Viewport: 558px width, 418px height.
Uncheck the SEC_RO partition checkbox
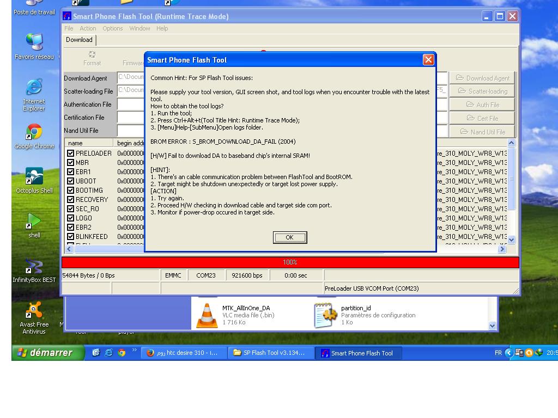[70, 208]
